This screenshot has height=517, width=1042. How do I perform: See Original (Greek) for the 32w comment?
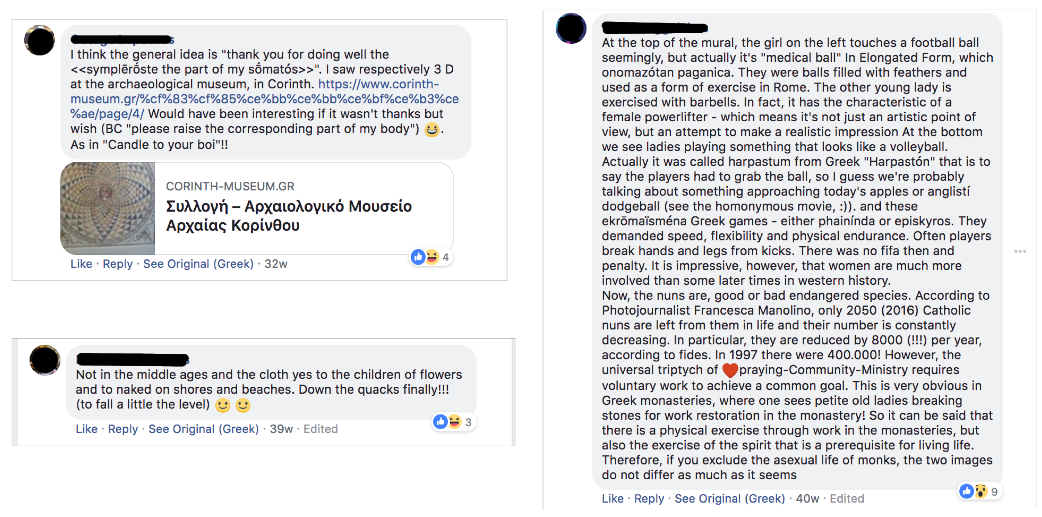[x=198, y=264]
